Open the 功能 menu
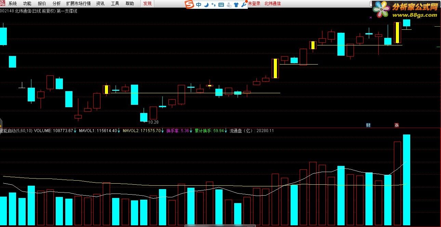The width and height of the screenshot is (441, 227). [27, 3]
